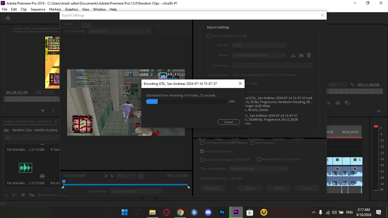
Task: Click the encoding progress bar
Action: (186, 101)
